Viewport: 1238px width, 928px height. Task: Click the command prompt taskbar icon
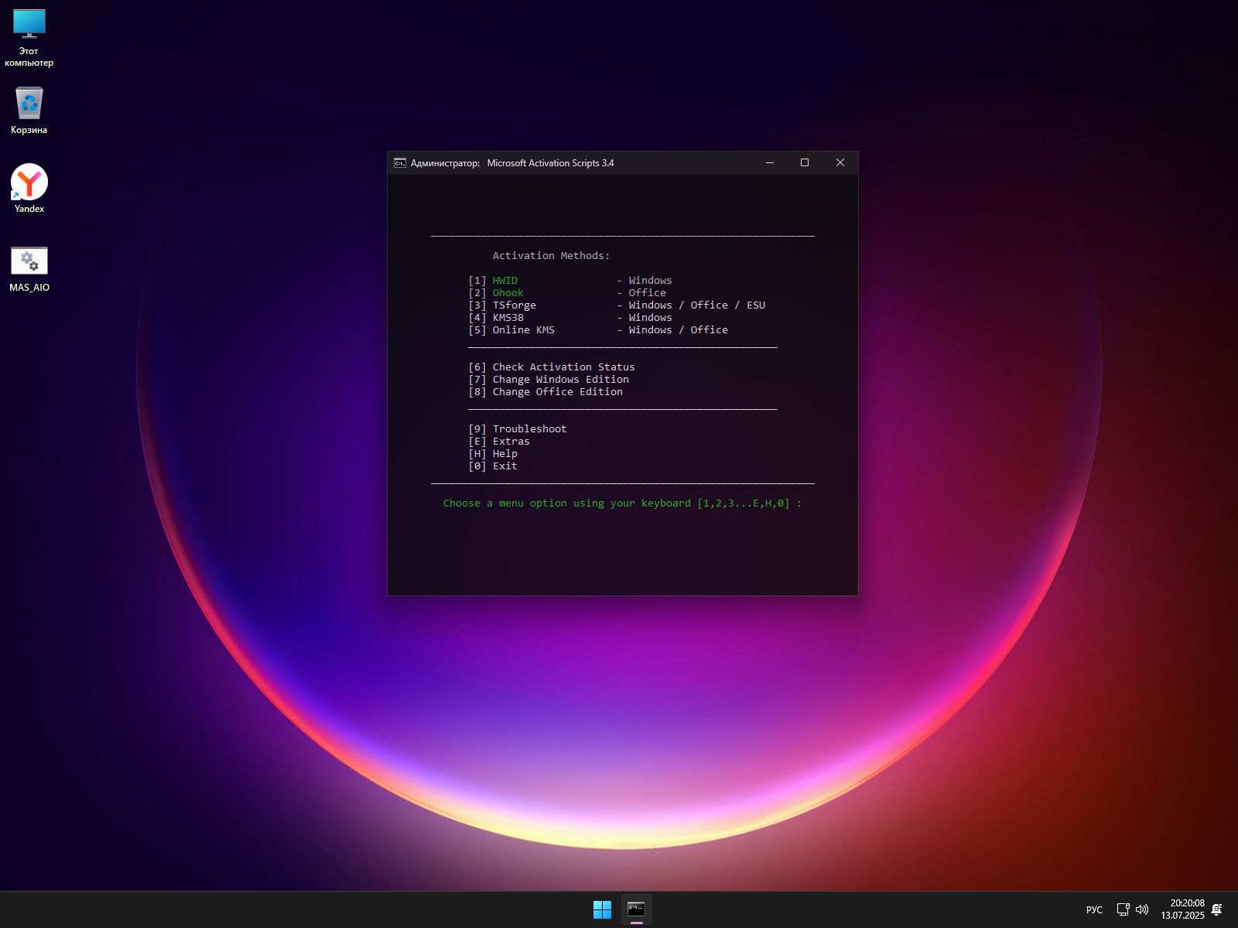(636, 909)
